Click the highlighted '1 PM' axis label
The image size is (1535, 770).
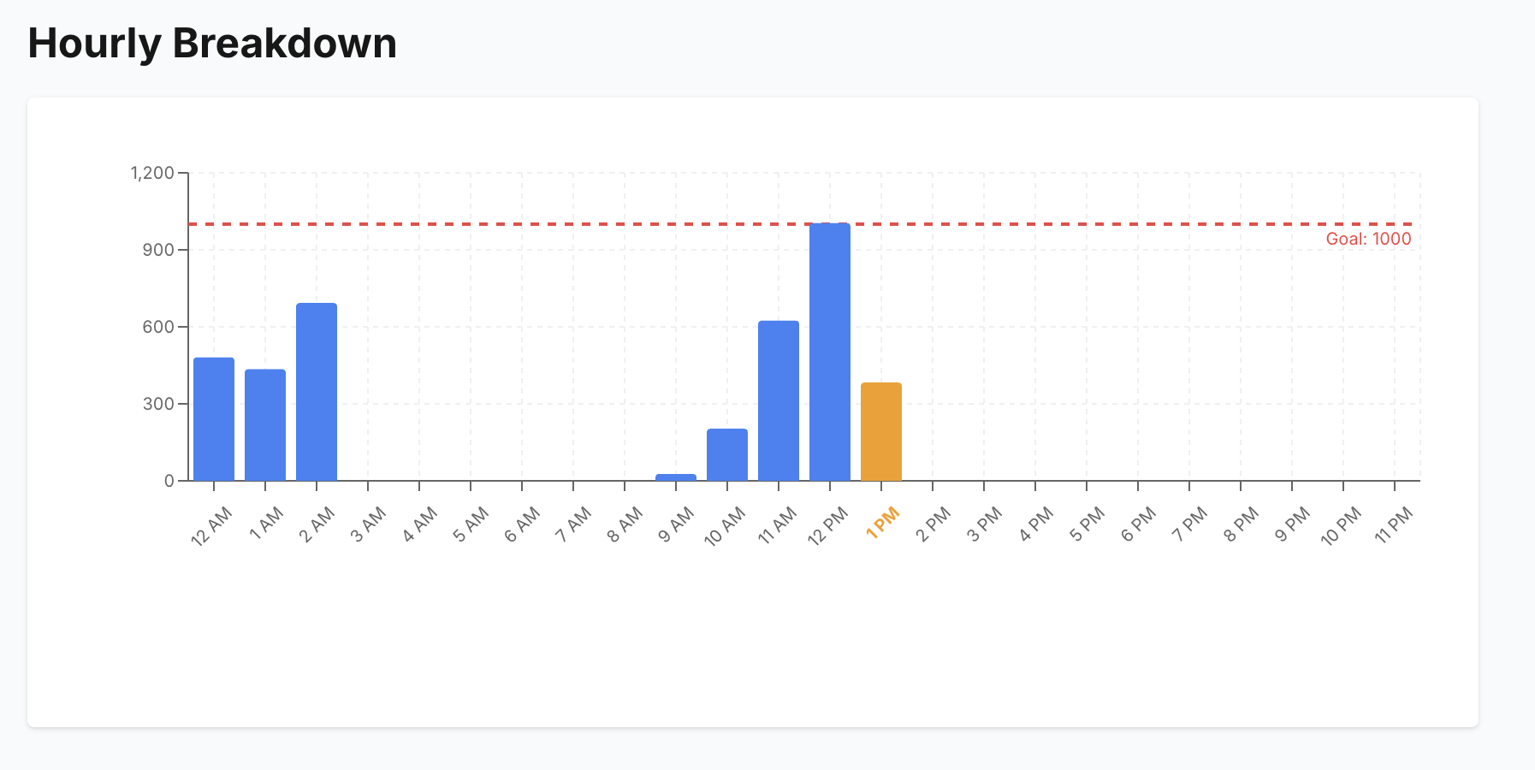point(883,523)
